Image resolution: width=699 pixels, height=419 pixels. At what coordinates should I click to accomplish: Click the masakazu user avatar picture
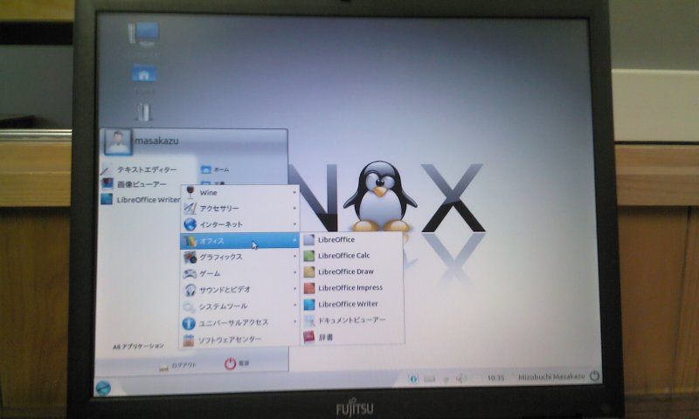coord(118,141)
